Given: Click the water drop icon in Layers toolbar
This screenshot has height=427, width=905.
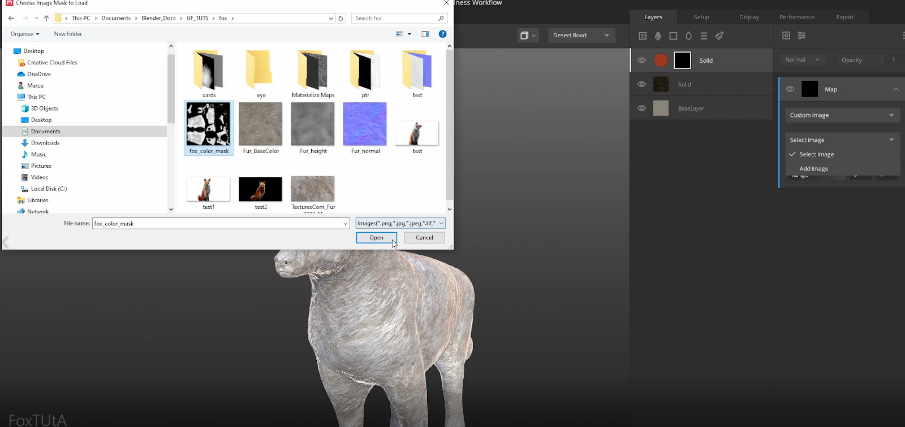Looking at the screenshot, I should point(688,36).
